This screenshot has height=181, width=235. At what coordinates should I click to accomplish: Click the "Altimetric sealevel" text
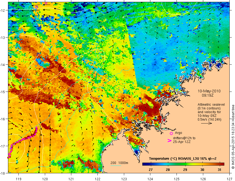[x=211, y=105]
